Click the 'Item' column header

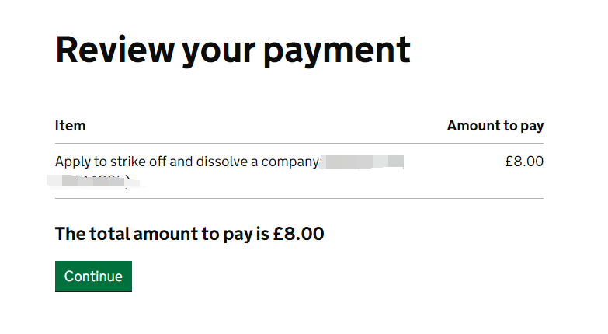coord(70,126)
